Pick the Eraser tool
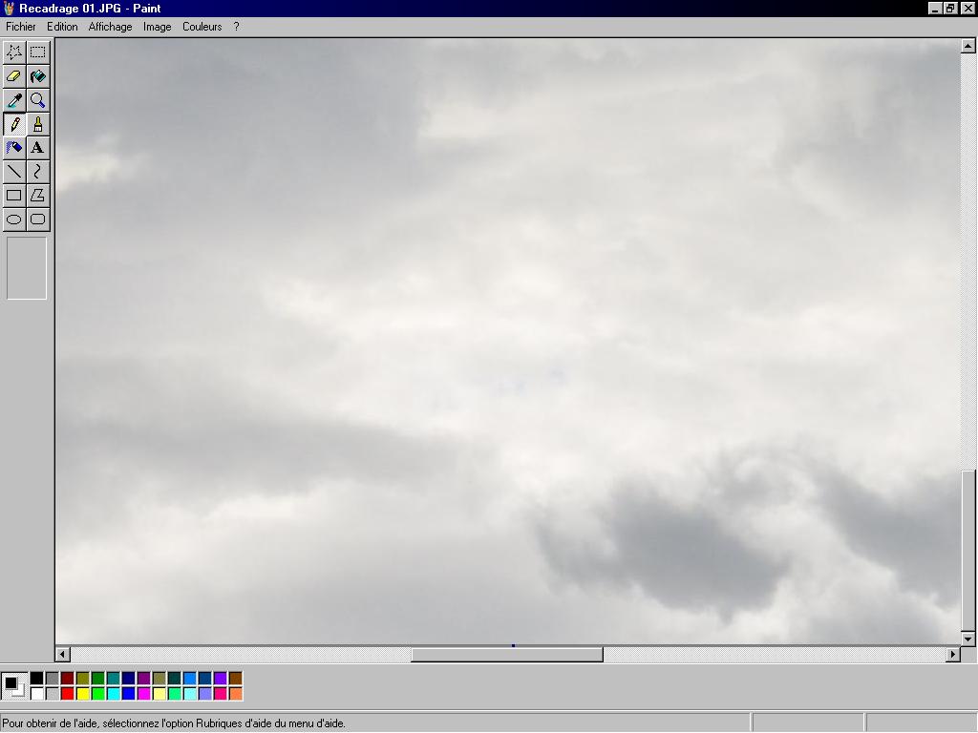978x733 pixels. point(14,76)
